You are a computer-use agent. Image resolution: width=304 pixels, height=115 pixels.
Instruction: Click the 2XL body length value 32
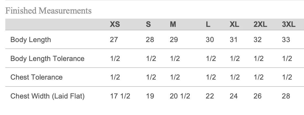[257, 40]
